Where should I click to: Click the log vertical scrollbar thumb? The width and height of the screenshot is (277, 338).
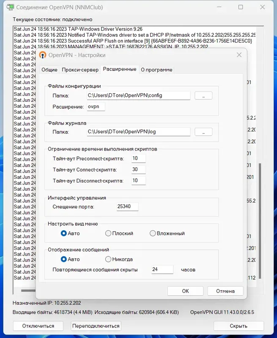pyautogui.click(x=260, y=221)
